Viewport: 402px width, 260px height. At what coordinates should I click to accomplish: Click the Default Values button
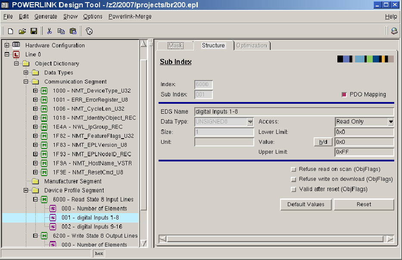[305, 204]
